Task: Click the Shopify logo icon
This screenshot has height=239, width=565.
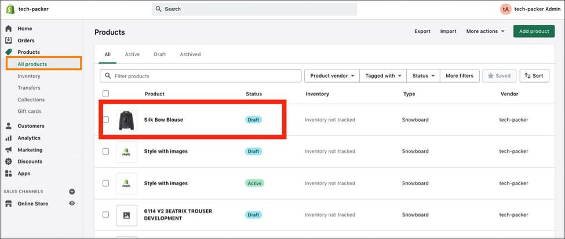Action: [10, 9]
